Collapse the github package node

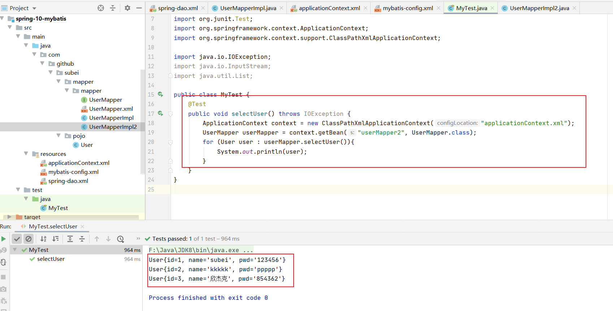pyautogui.click(x=42, y=63)
